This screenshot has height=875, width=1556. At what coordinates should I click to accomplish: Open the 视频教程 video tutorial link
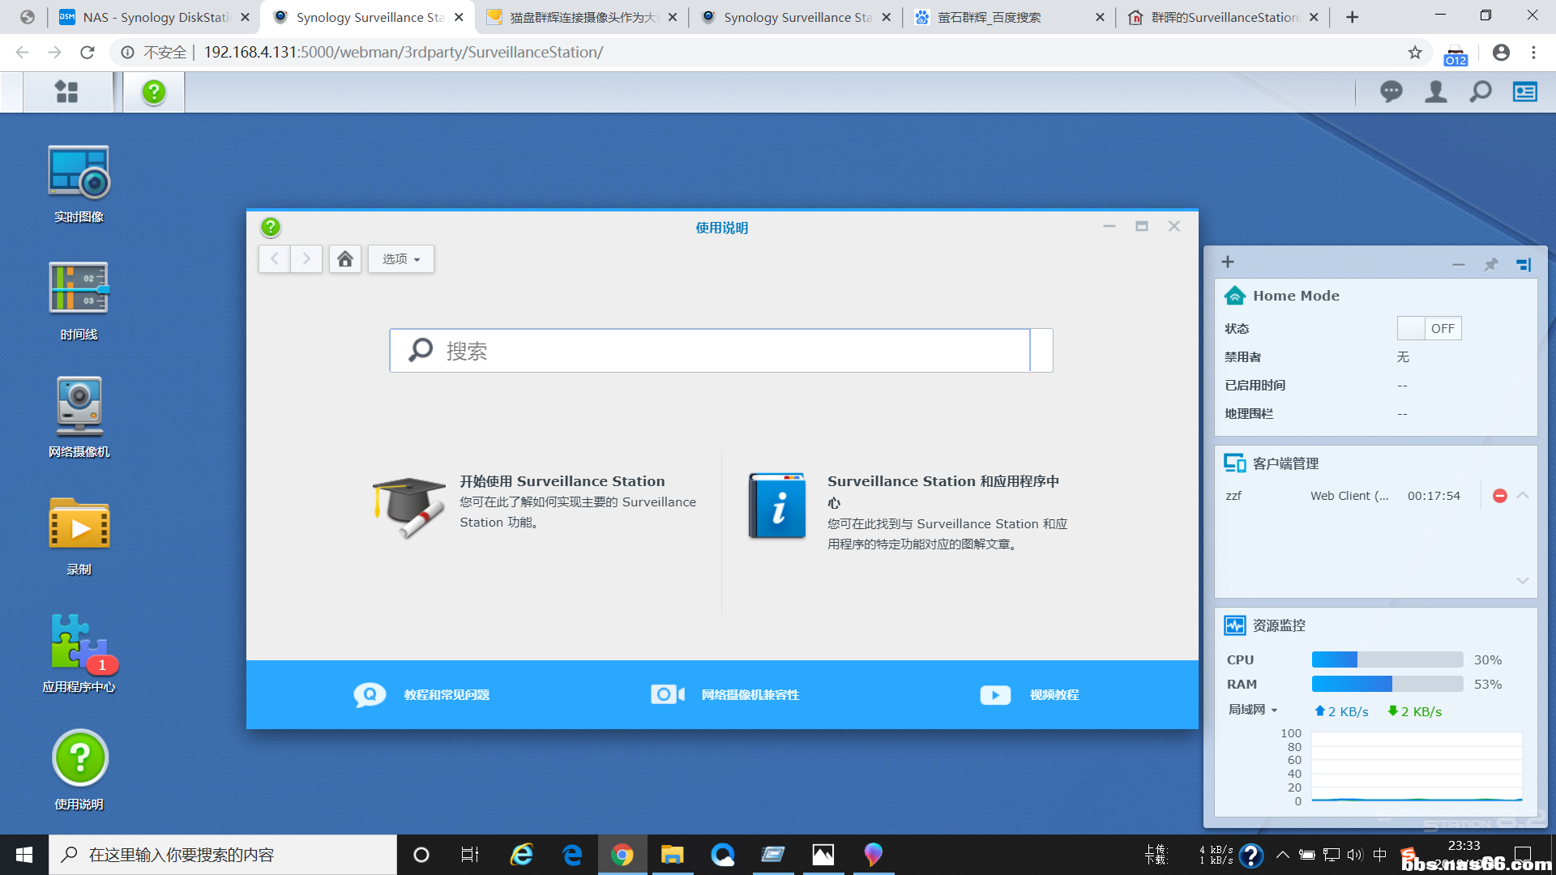pos(1054,694)
